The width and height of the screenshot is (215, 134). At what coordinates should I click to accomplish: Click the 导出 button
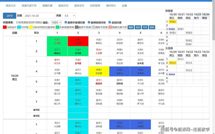[x=145, y=27]
